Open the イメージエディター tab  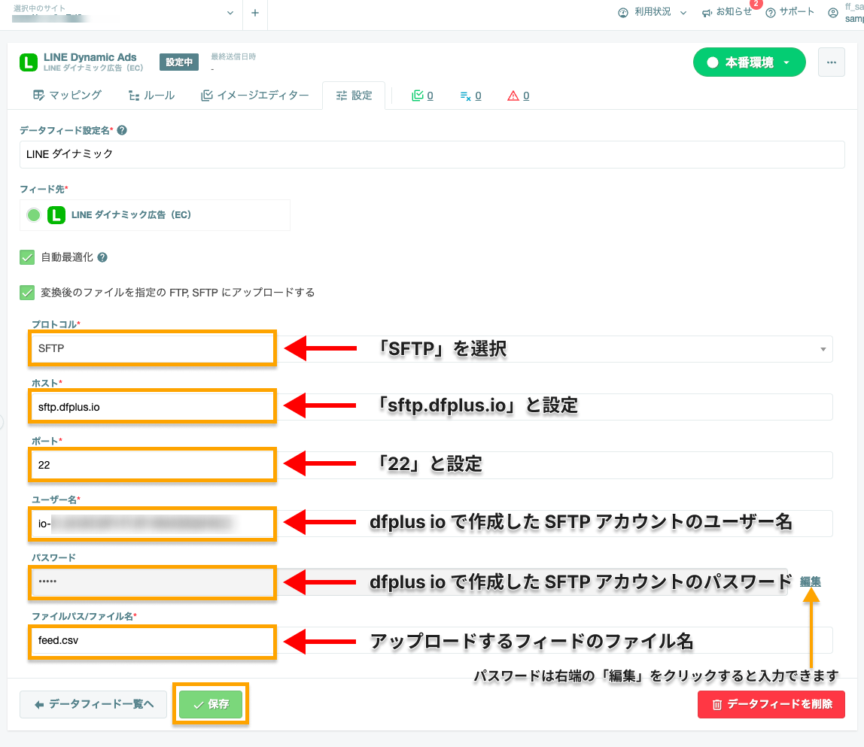(254, 96)
